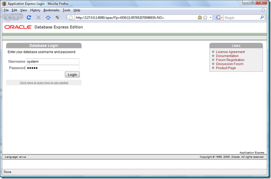Go back using the Back arrow button
The image size is (271, 179).
[8, 18]
